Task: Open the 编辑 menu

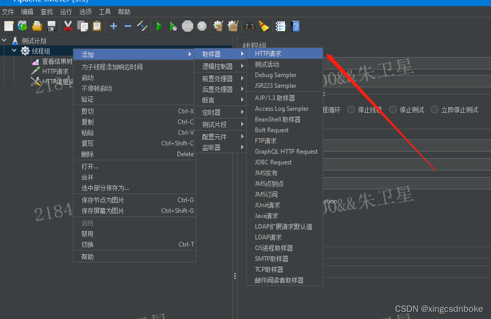Action: [27, 12]
